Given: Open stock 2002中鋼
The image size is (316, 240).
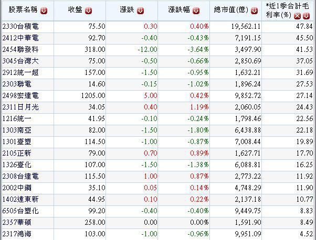Looking at the screenshot, I should 17,188.
